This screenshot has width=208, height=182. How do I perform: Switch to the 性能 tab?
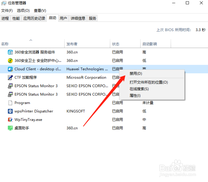pyautogui.click(x=16, y=18)
